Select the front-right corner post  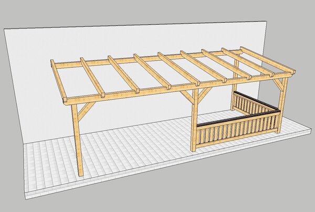pos(282,105)
